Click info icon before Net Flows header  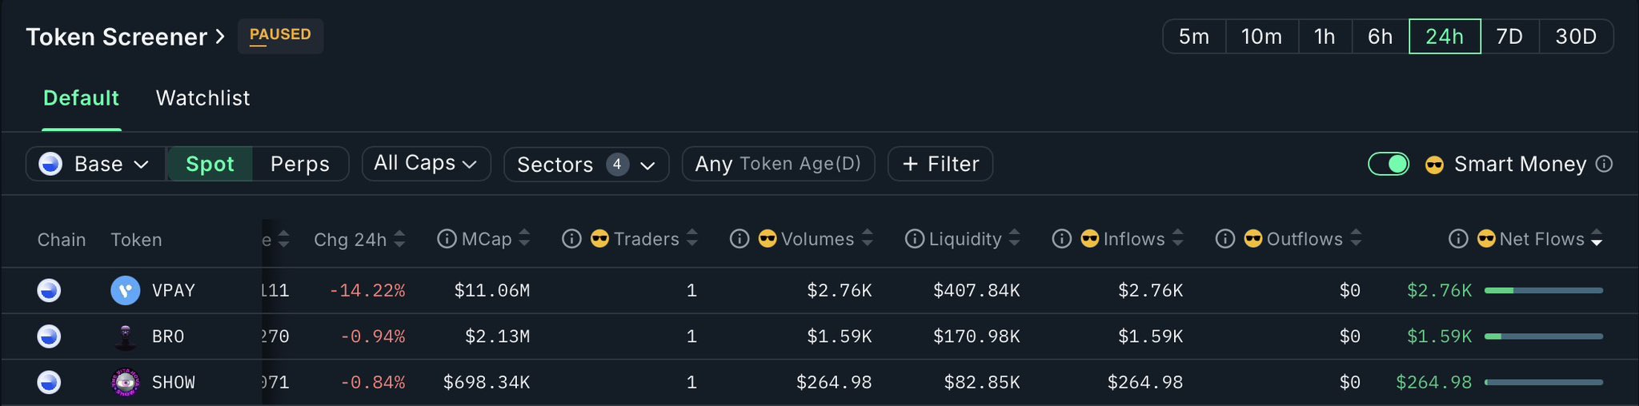(x=1458, y=239)
